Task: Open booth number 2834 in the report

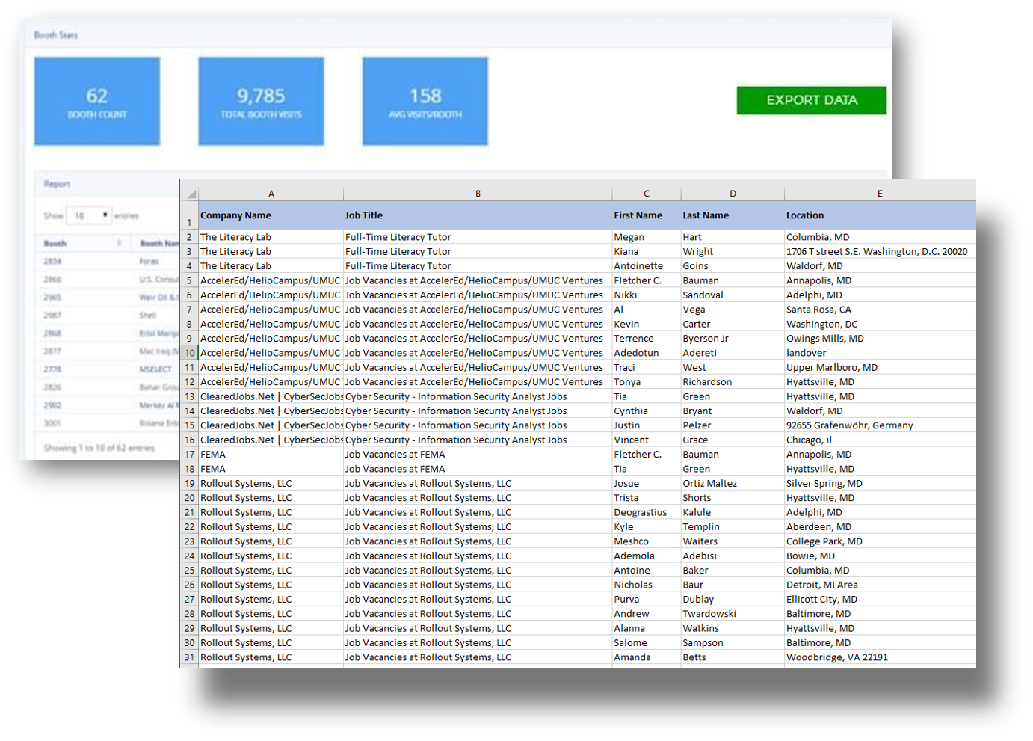Action: coord(52,261)
